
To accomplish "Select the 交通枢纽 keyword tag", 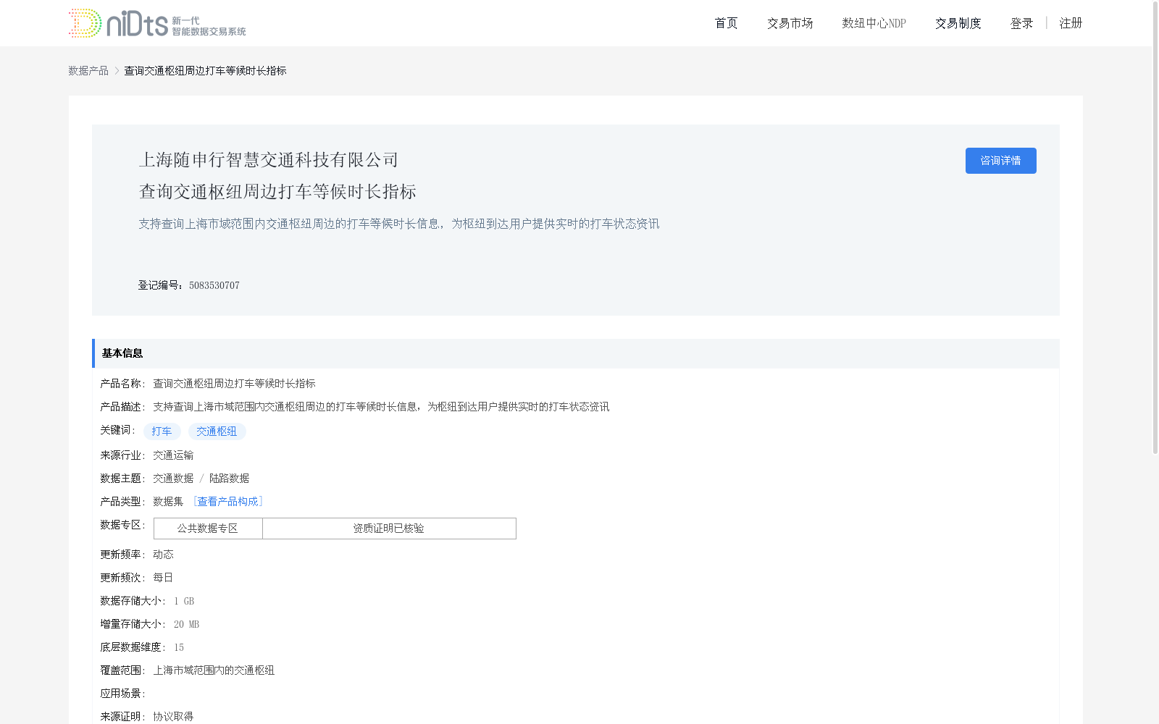I will 217,432.
